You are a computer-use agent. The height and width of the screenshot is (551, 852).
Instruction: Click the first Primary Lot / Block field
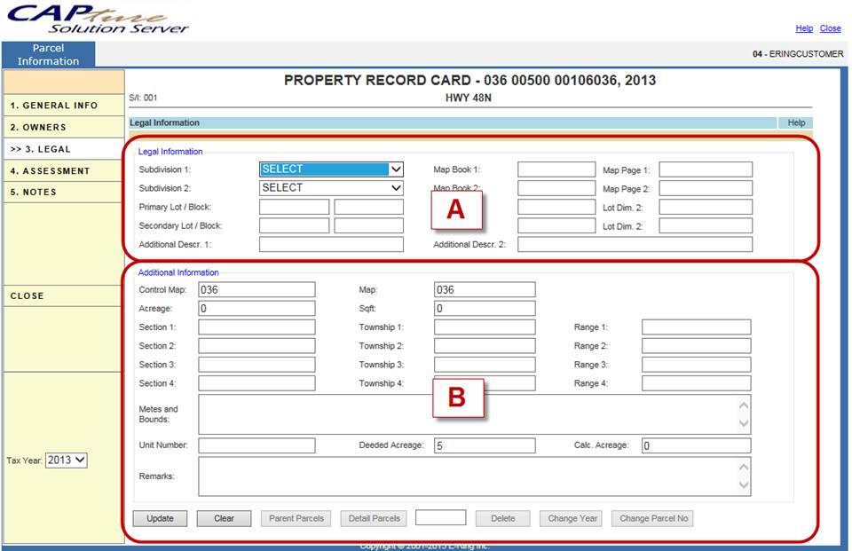(294, 207)
